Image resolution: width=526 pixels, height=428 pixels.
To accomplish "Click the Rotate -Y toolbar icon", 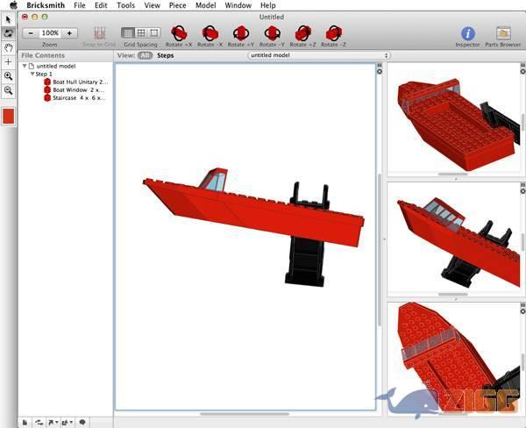I will coord(271,33).
